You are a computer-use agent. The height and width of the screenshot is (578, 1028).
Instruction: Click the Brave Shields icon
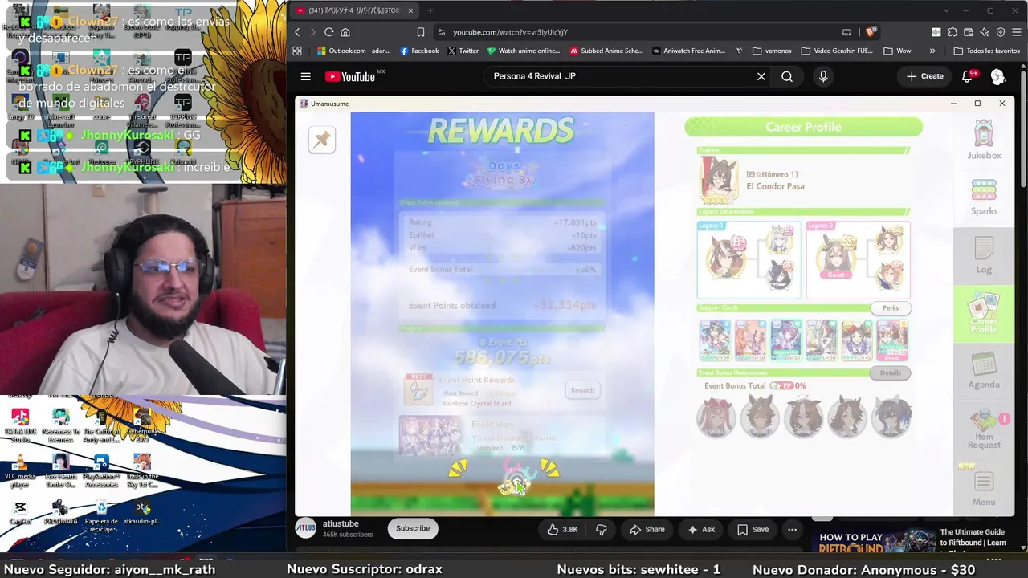click(871, 32)
